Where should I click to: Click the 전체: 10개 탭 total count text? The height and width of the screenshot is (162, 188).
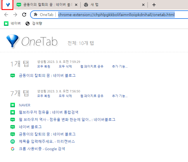pos(81,43)
